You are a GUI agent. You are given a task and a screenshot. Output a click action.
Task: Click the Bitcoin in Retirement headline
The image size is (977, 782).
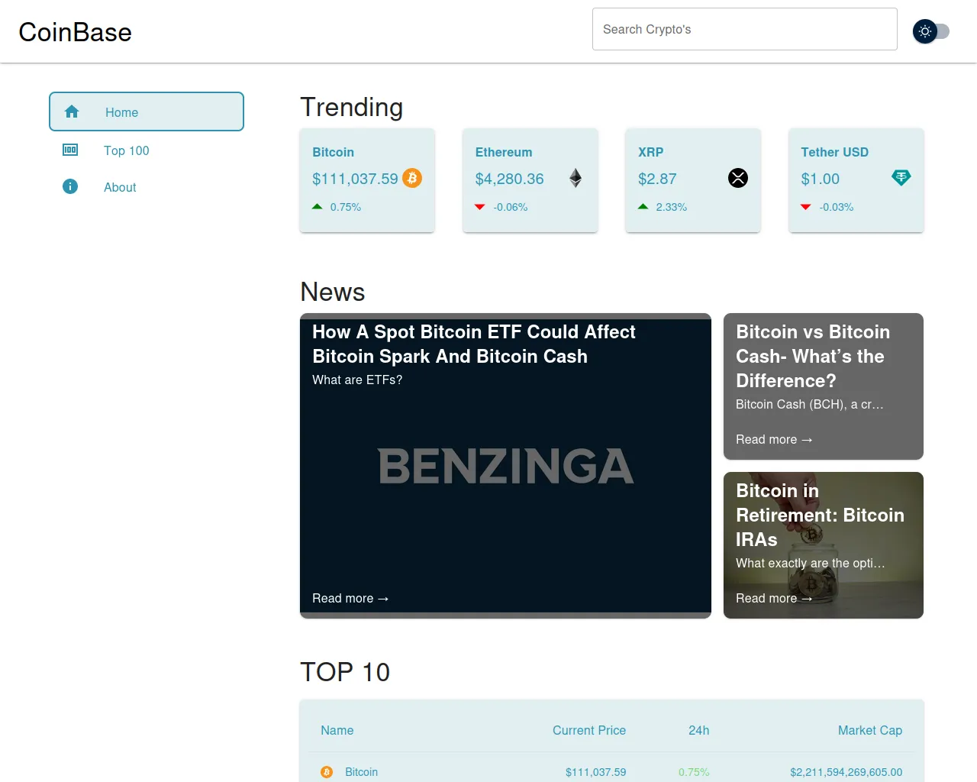(x=820, y=515)
